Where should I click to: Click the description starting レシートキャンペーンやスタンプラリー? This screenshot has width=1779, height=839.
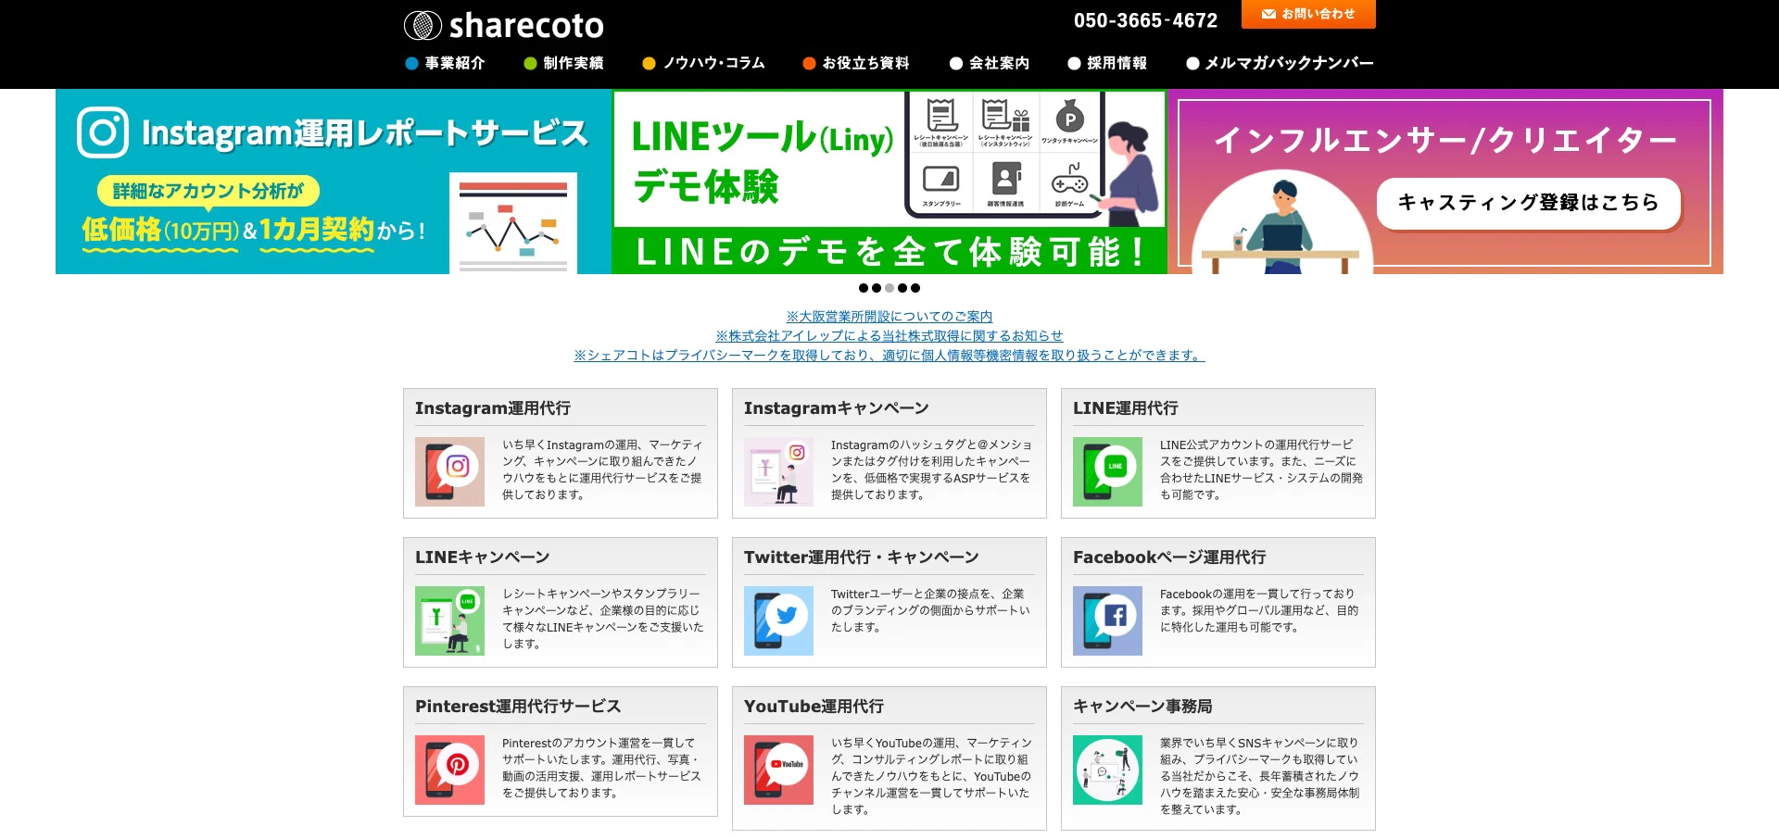point(603,619)
